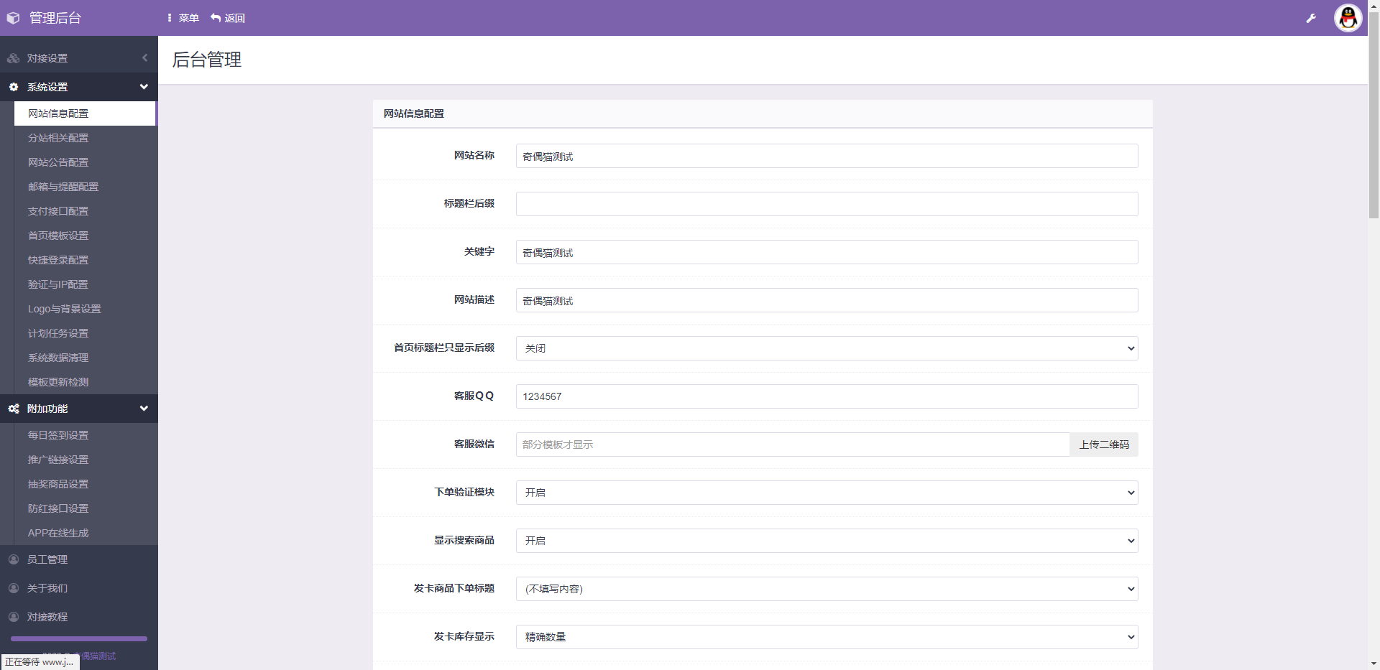Select 网站信息配置 in sidebar
Viewport: 1380px width, 670px height.
pyautogui.click(x=85, y=113)
